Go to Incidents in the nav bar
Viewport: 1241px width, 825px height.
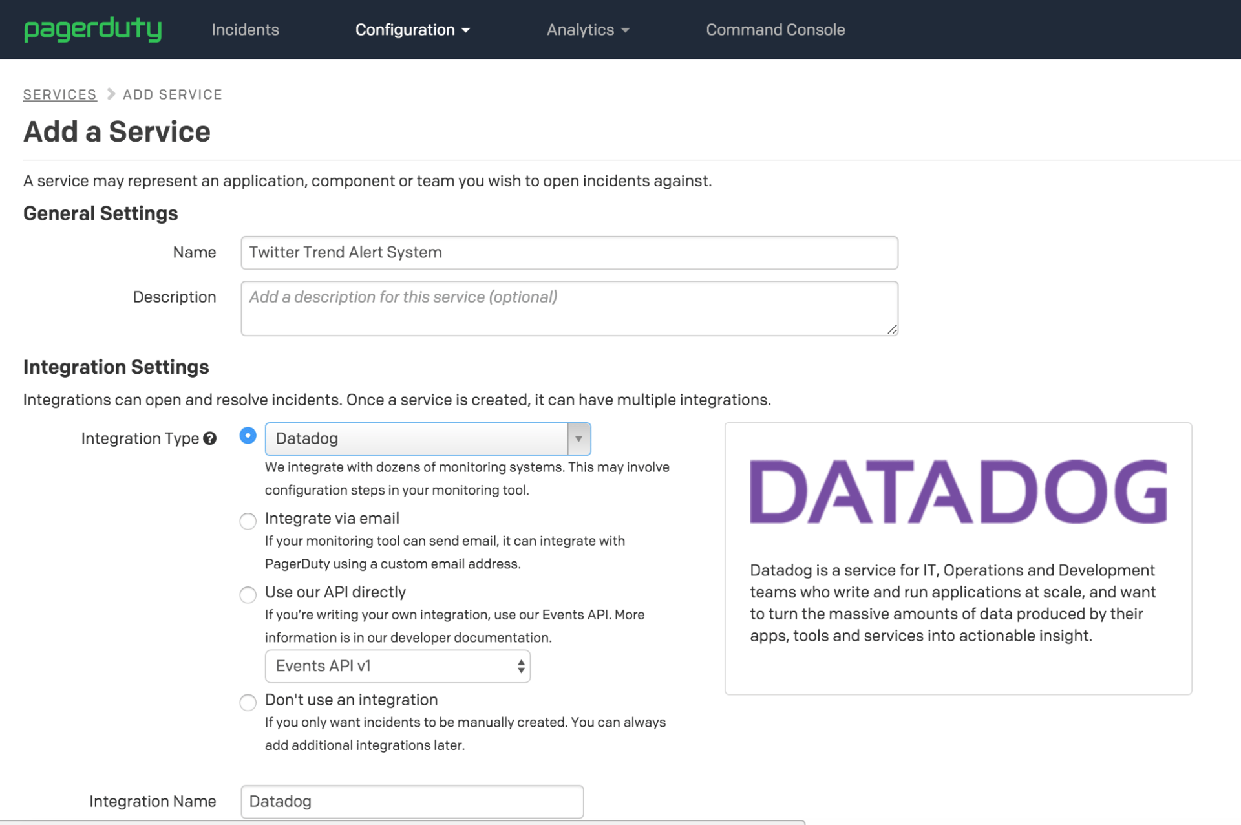click(245, 30)
